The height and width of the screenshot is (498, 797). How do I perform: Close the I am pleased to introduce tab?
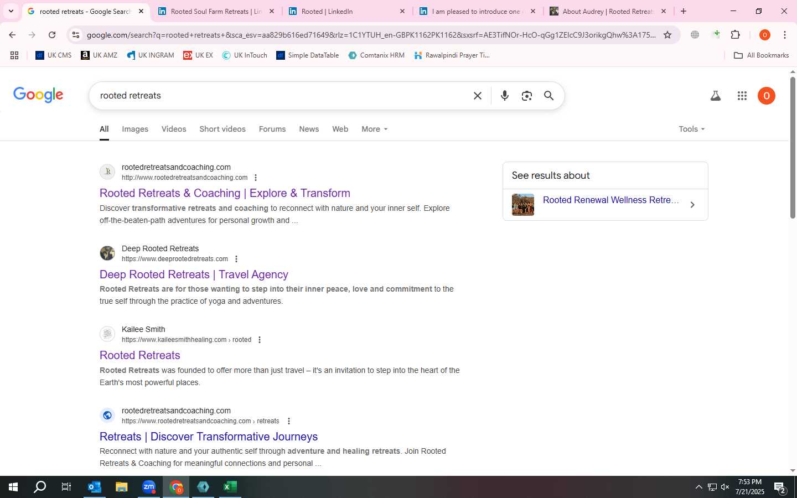[x=533, y=11]
